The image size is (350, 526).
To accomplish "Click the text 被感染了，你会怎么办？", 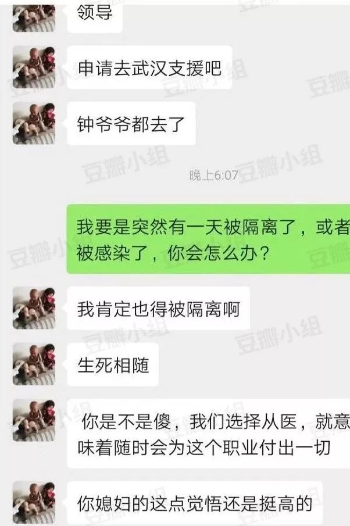I will 173,253.
